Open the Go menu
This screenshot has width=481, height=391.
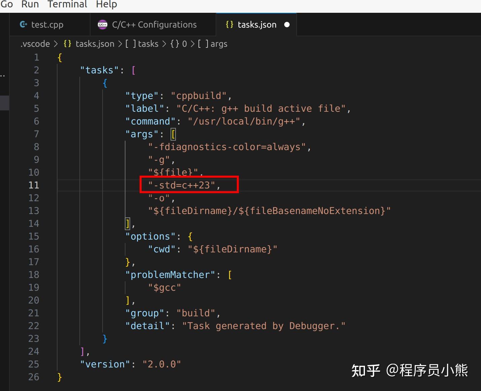[7, 4]
